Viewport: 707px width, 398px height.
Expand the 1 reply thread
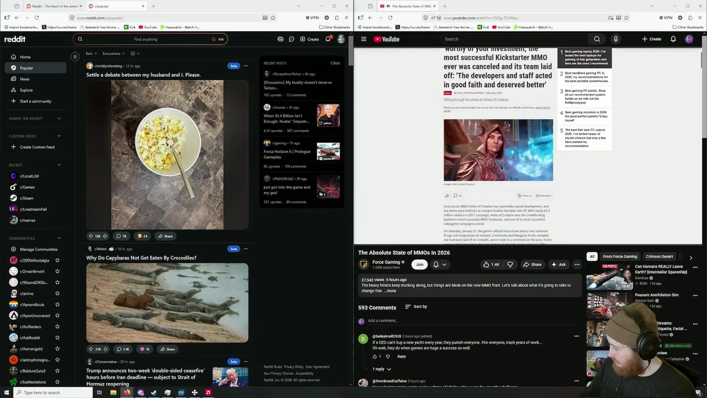point(382,369)
